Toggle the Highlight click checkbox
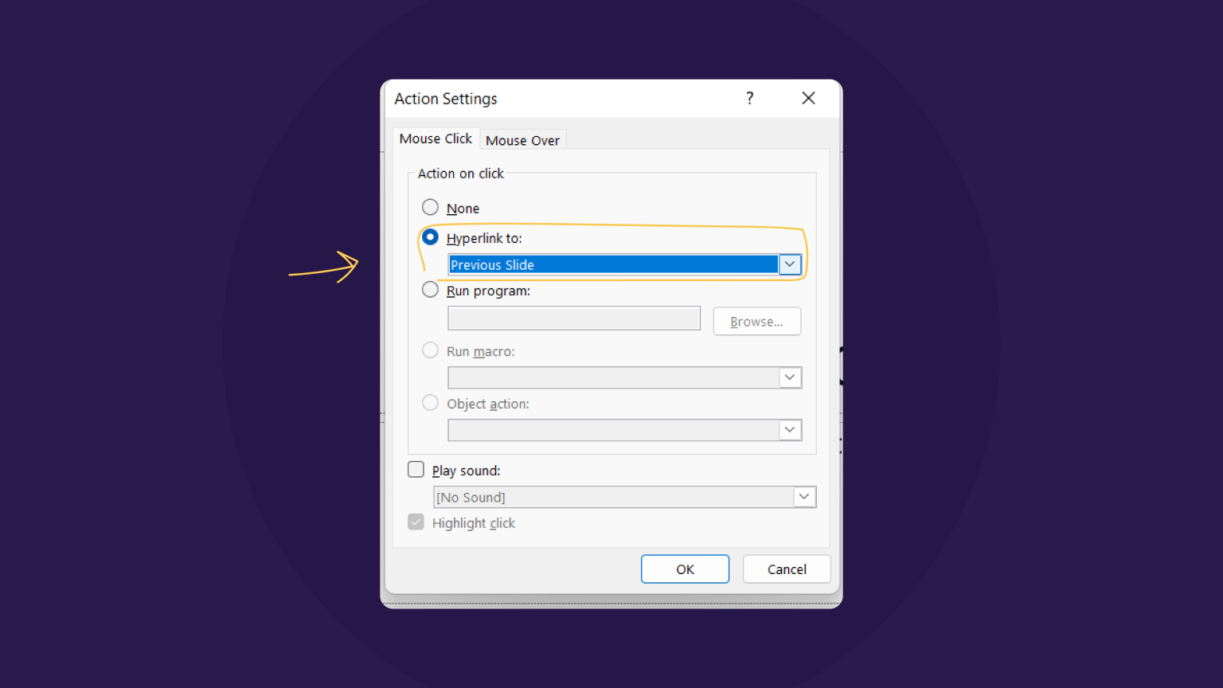 pos(416,522)
